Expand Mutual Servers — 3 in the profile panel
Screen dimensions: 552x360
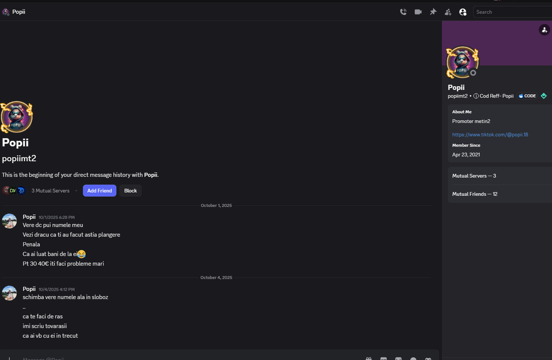point(500,176)
